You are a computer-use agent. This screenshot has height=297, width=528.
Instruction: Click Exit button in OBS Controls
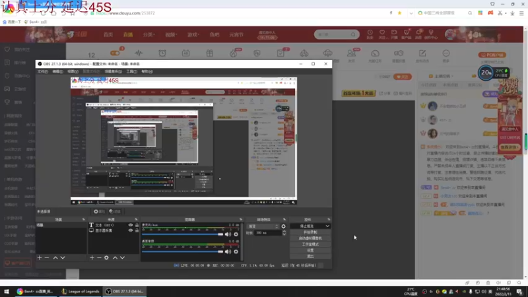click(310, 256)
